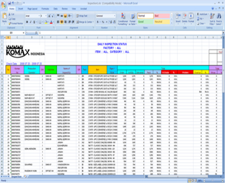
Task: Copy the selected cells
Action: [12, 19]
